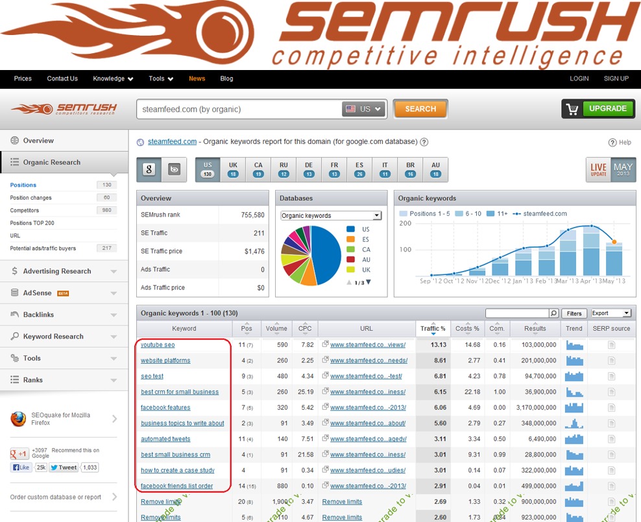Select the Bing search engine icon
This screenshot has height=522, width=641.
pyautogui.click(x=174, y=169)
